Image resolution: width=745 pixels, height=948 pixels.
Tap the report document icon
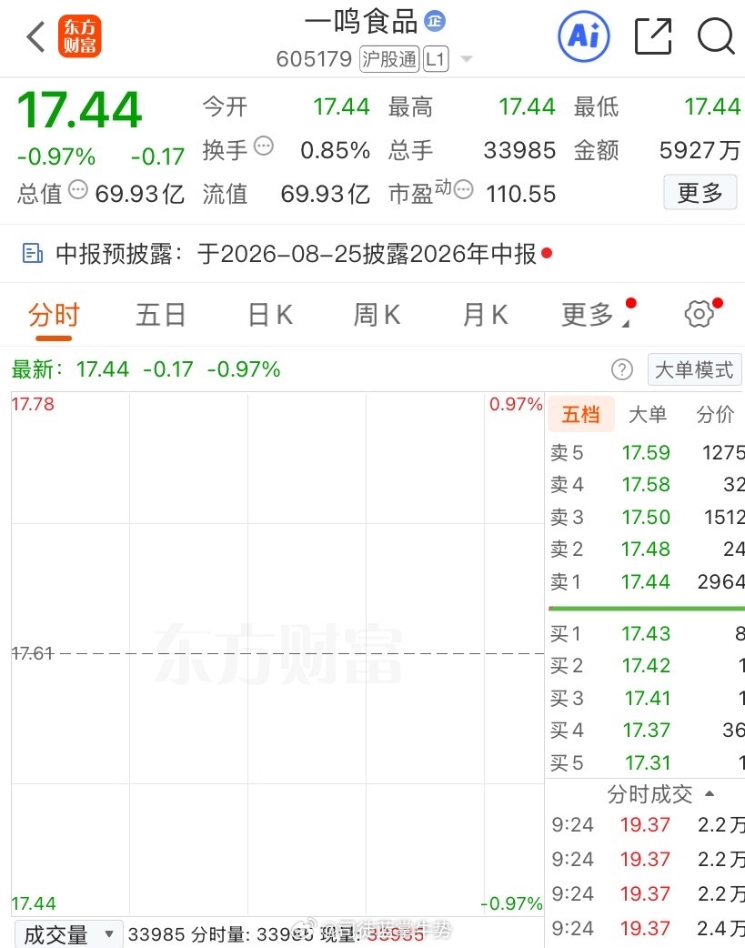(32, 253)
